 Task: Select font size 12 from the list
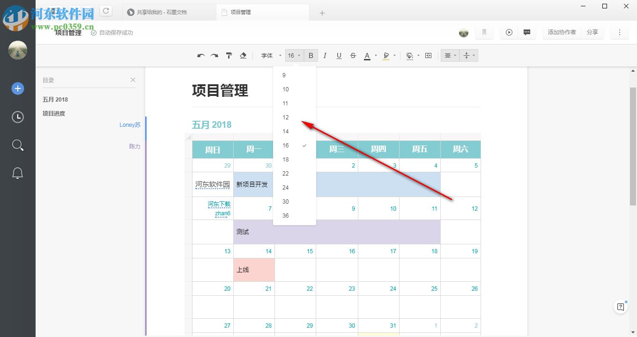[285, 117]
